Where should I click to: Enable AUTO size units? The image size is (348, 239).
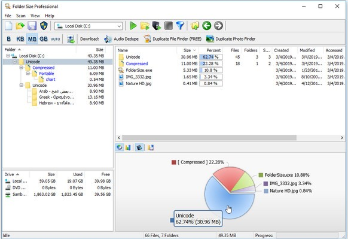tap(55, 39)
